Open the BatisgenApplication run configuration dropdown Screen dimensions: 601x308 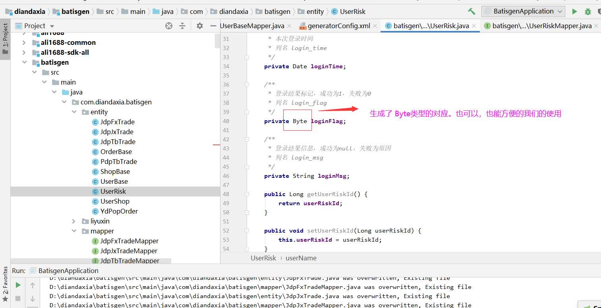[523, 12]
